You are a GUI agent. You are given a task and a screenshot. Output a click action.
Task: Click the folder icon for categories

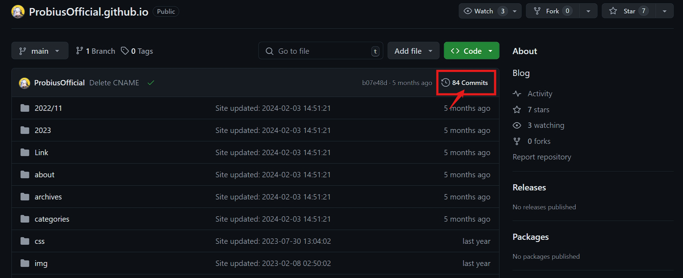[25, 219]
